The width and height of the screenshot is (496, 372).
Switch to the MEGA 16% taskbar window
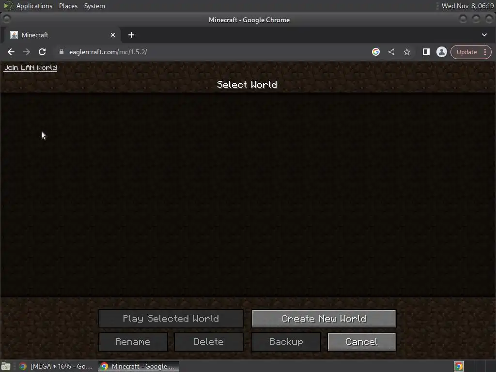click(56, 366)
